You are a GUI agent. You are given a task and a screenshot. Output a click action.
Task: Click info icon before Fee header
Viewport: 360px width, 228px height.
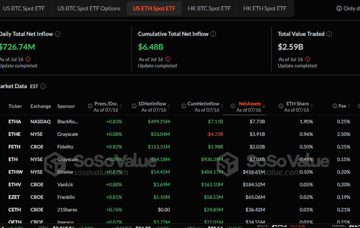(x=335, y=106)
